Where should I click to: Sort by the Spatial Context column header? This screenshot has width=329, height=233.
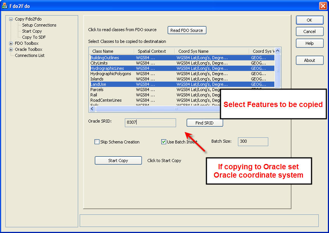[154, 51]
